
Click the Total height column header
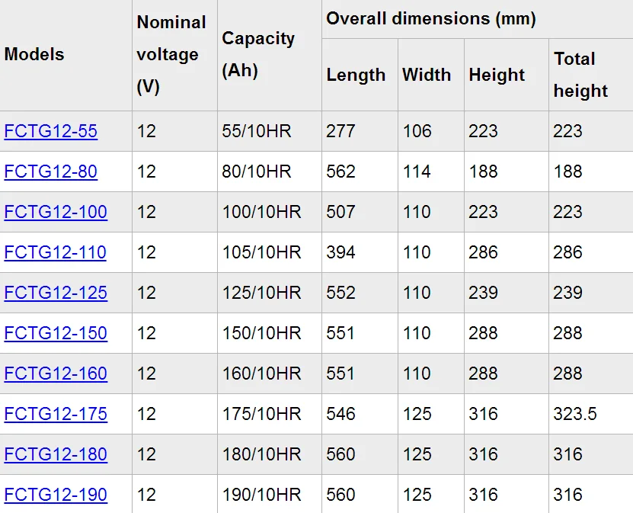pos(580,75)
